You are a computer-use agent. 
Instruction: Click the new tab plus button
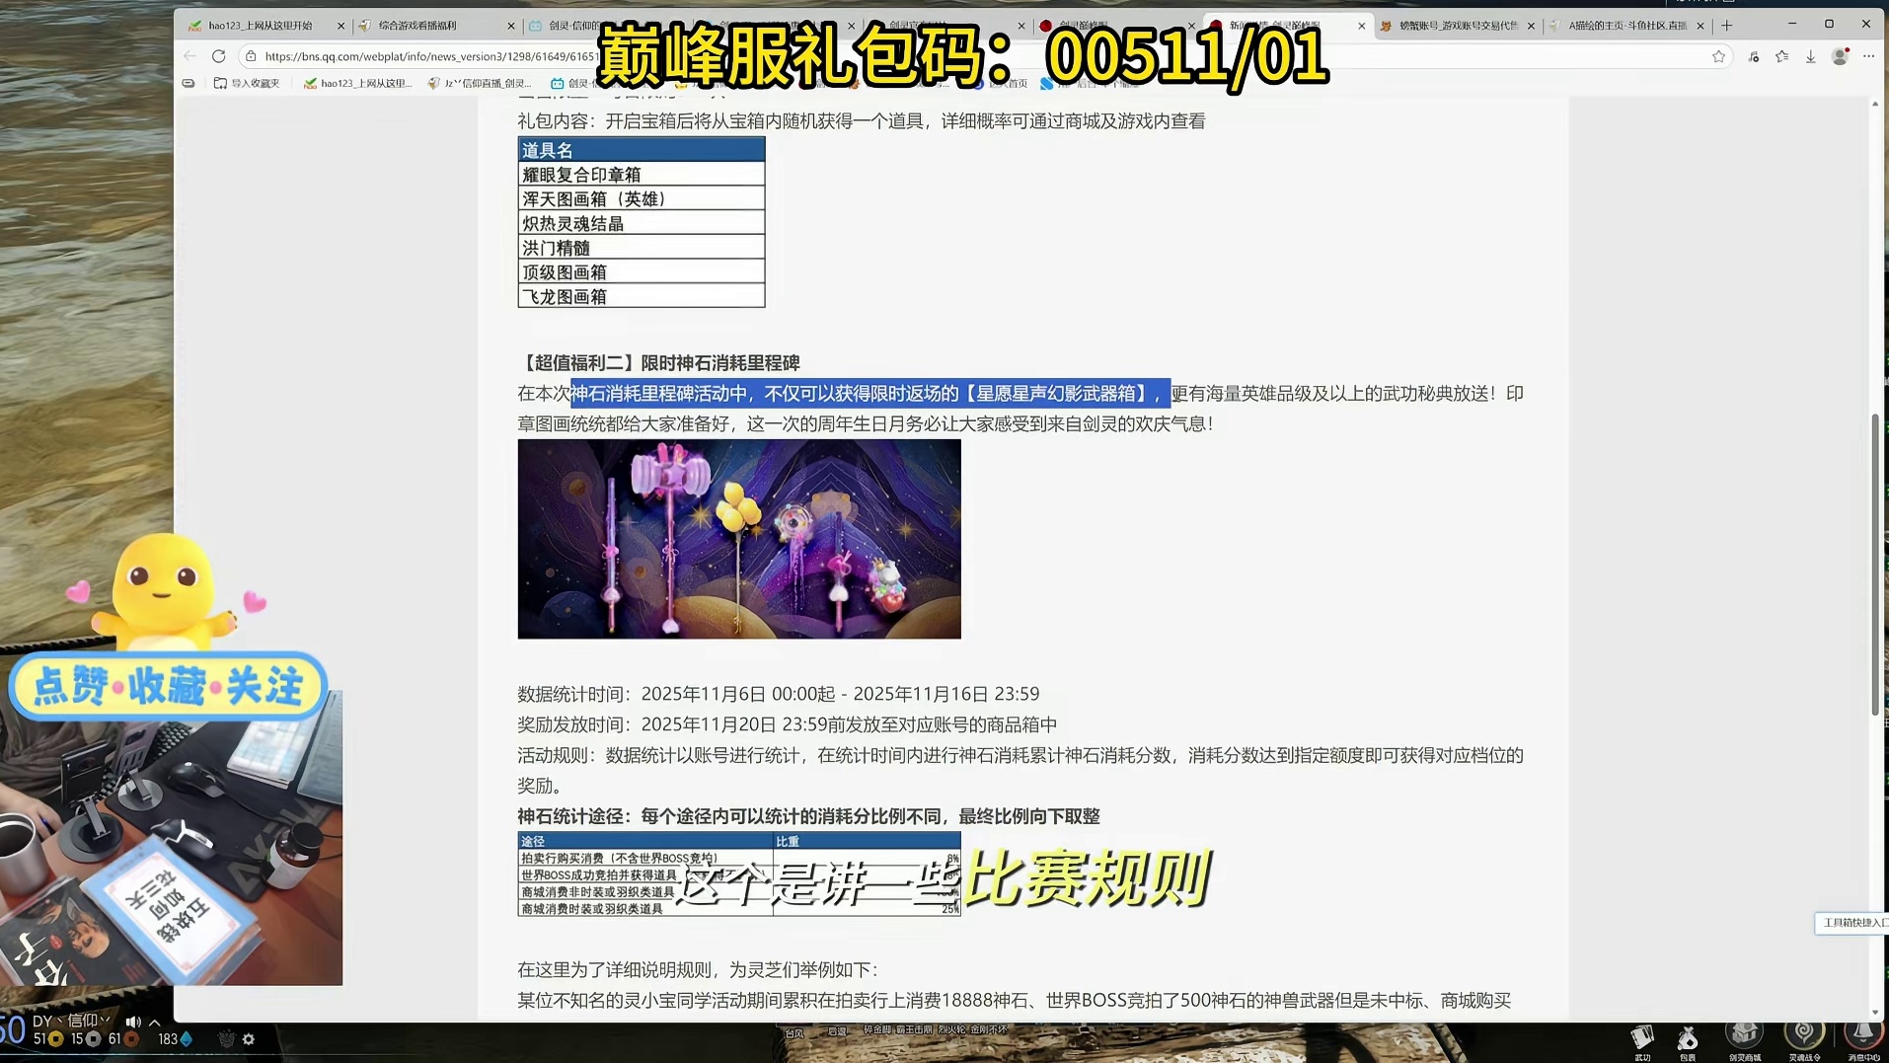click(x=1725, y=26)
